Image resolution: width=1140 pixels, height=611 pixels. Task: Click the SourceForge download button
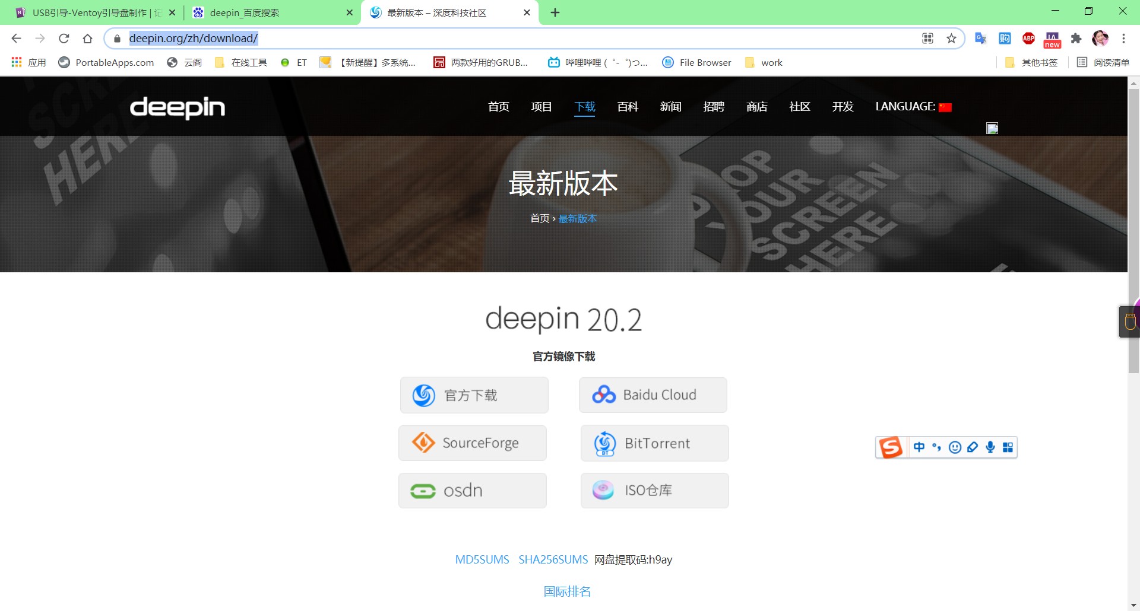coord(473,443)
